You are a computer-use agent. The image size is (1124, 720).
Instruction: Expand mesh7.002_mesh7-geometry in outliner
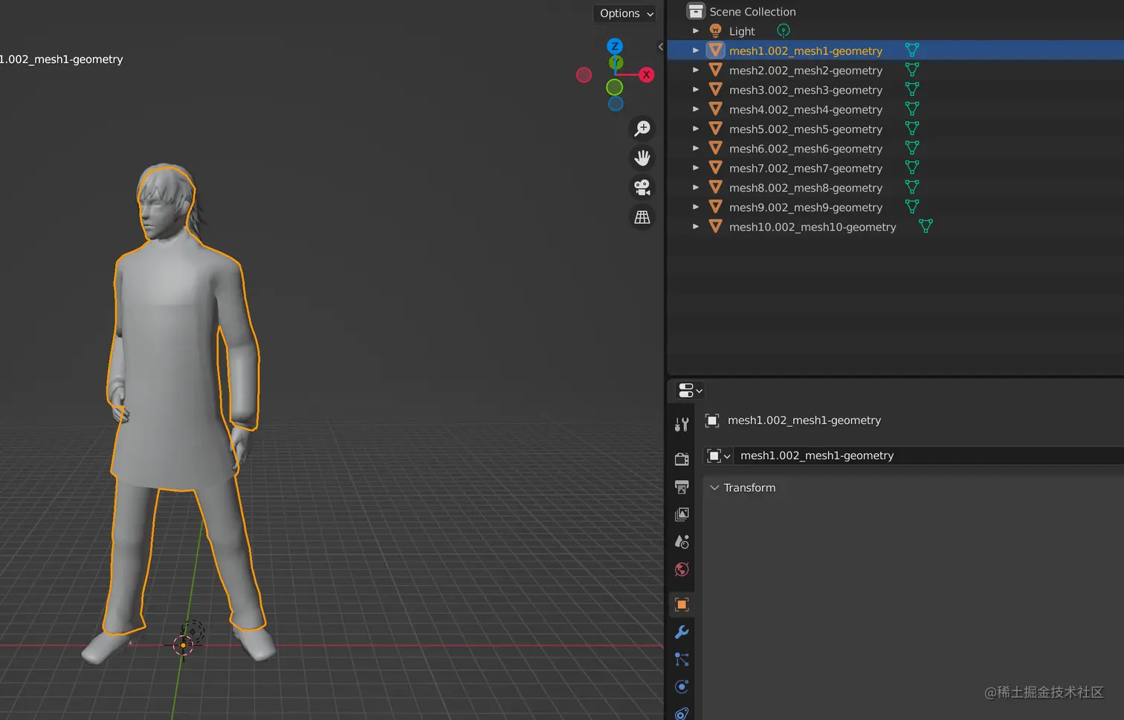[x=696, y=168]
